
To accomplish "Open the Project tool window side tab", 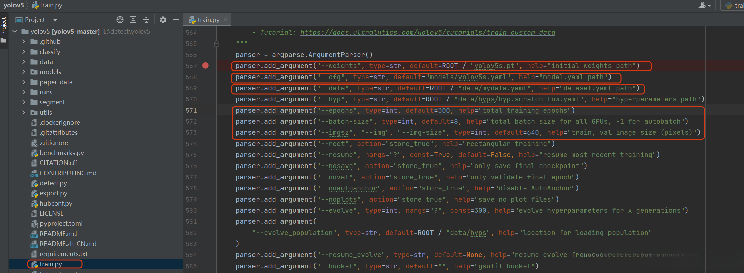I will (x=4, y=30).
